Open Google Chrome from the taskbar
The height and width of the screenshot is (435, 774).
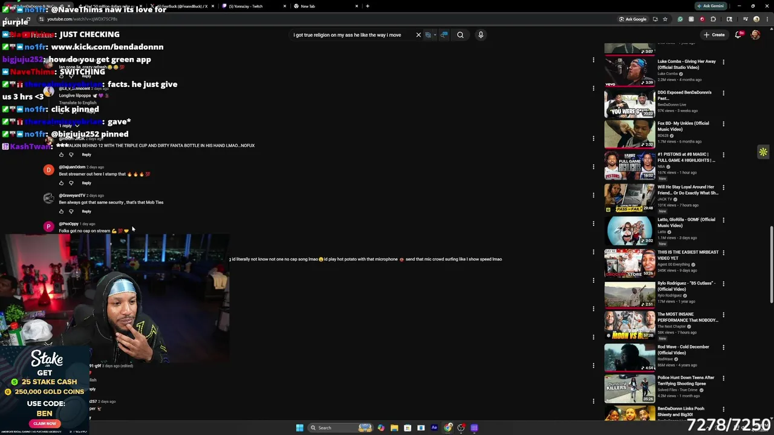click(x=447, y=428)
